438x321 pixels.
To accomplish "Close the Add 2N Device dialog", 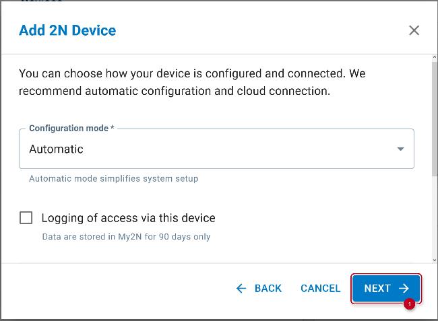I will click(x=414, y=30).
